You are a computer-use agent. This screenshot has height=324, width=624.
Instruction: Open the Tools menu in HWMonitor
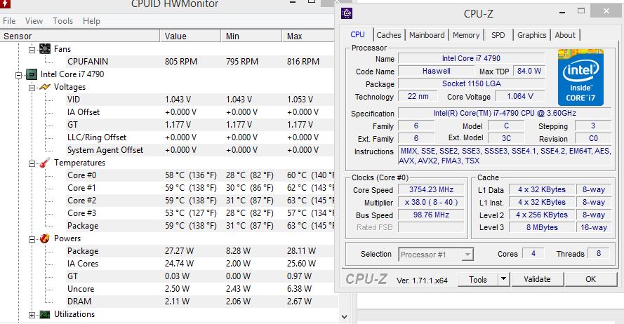click(x=63, y=20)
